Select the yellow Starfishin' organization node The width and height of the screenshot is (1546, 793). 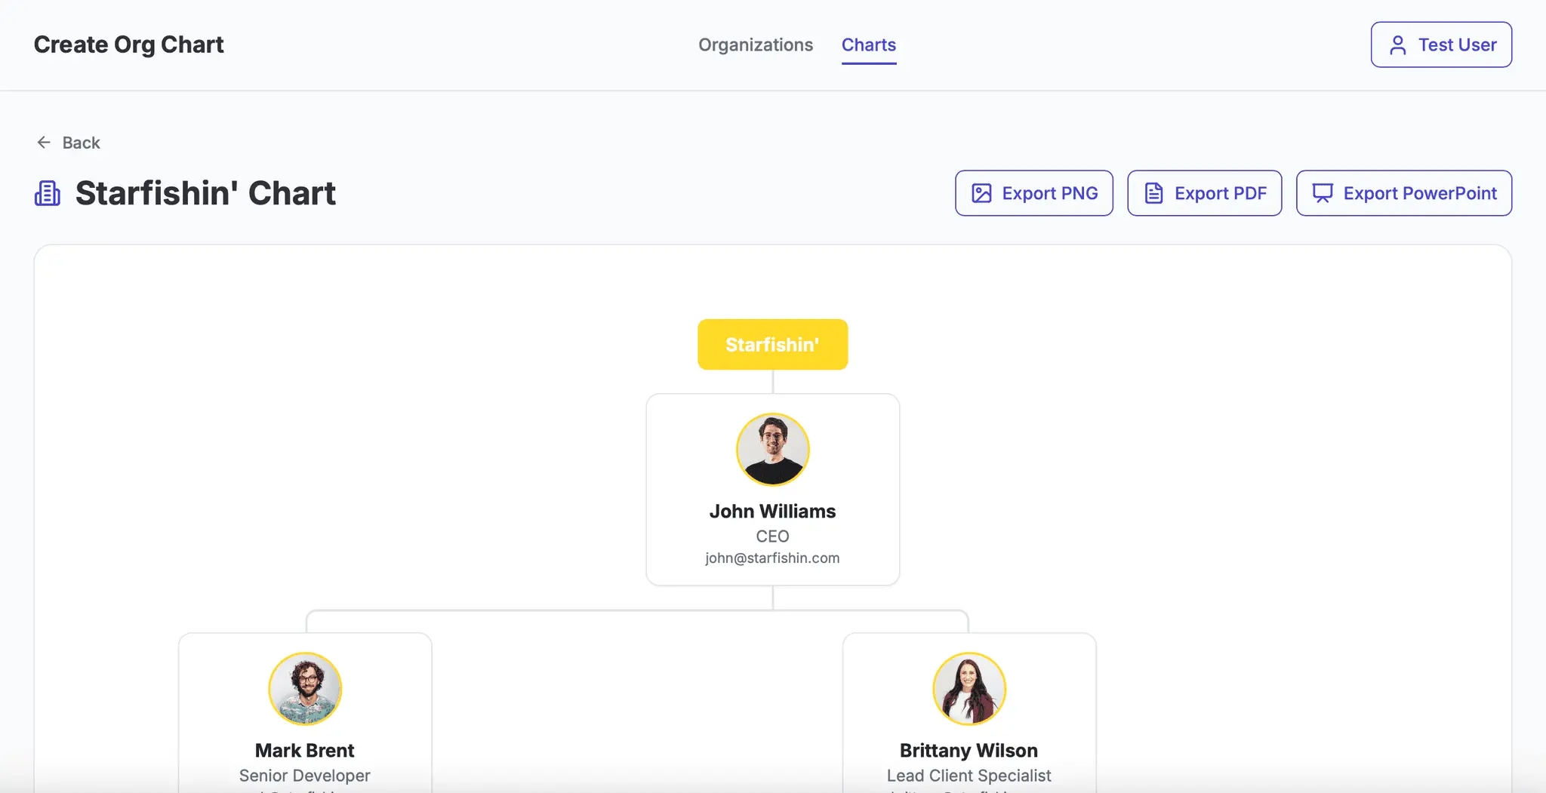[772, 345]
